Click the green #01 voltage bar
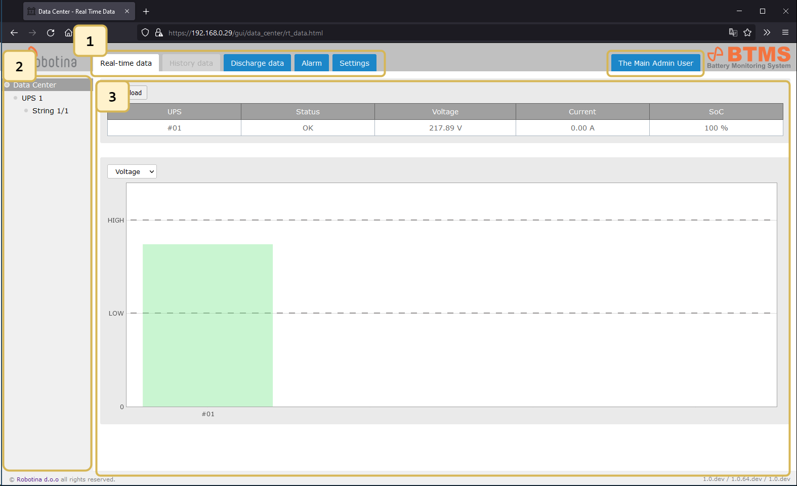This screenshot has height=486, width=797. [207, 325]
